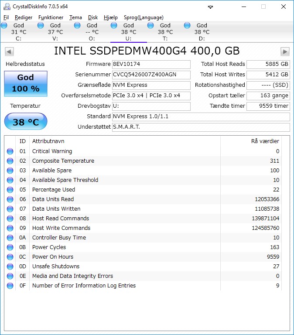This screenshot has width=294, height=335.
Task: Click status orb for drive C:
Action: pyautogui.click(x=4, y=25)
